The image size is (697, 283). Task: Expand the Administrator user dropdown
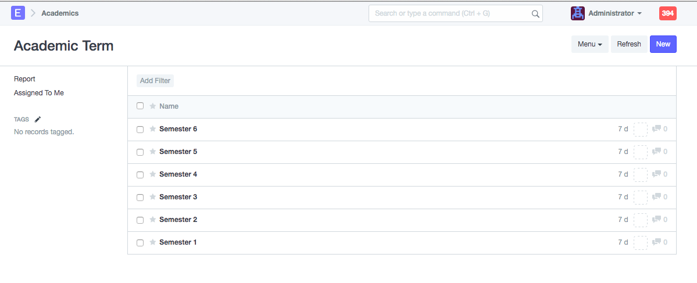pos(615,13)
